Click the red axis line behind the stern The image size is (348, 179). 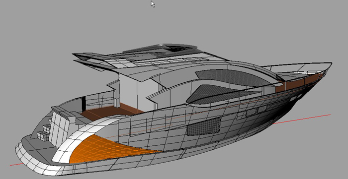click(x=16, y=165)
